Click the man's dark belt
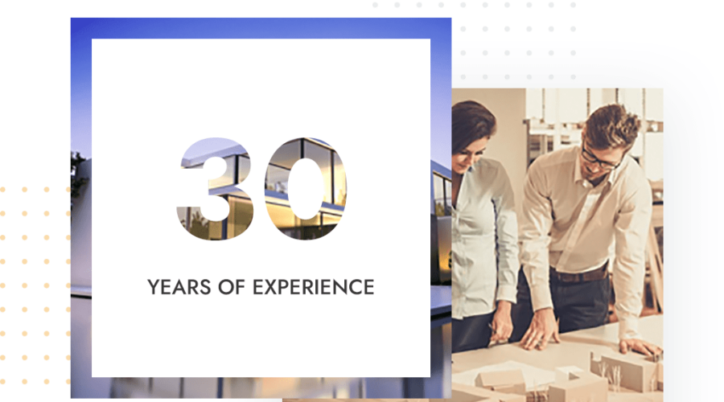724x402 pixels. 581,276
